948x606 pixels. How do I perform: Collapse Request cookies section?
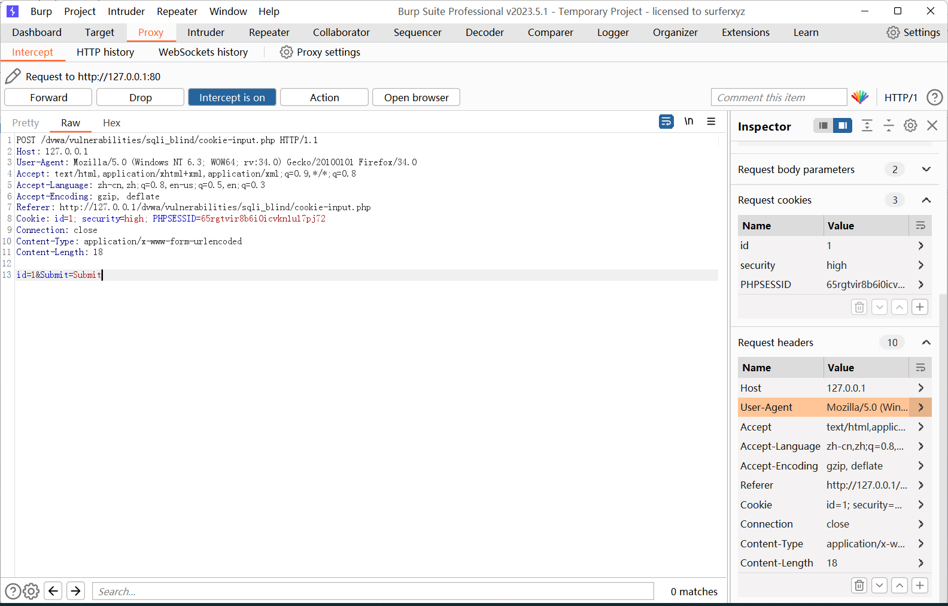926,200
